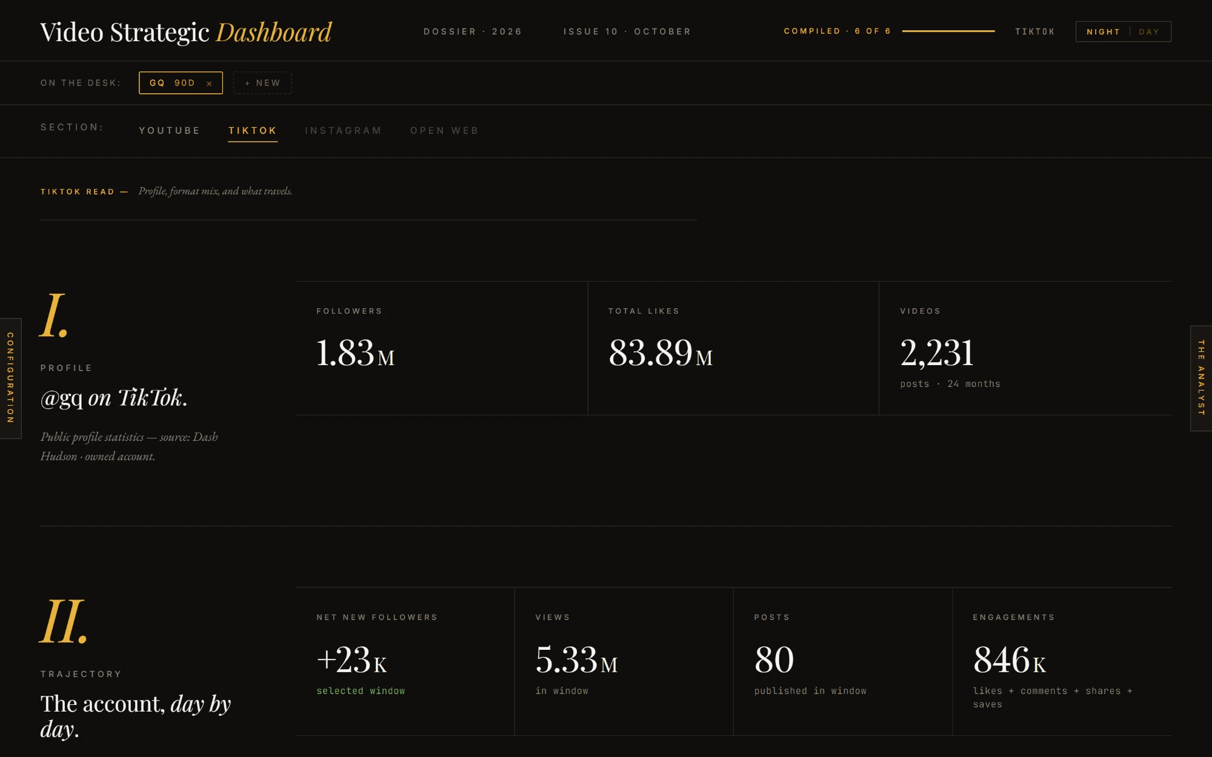This screenshot has height=757, width=1212.
Task: Click 'posts · 24 months' caption
Action: (x=950, y=384)
